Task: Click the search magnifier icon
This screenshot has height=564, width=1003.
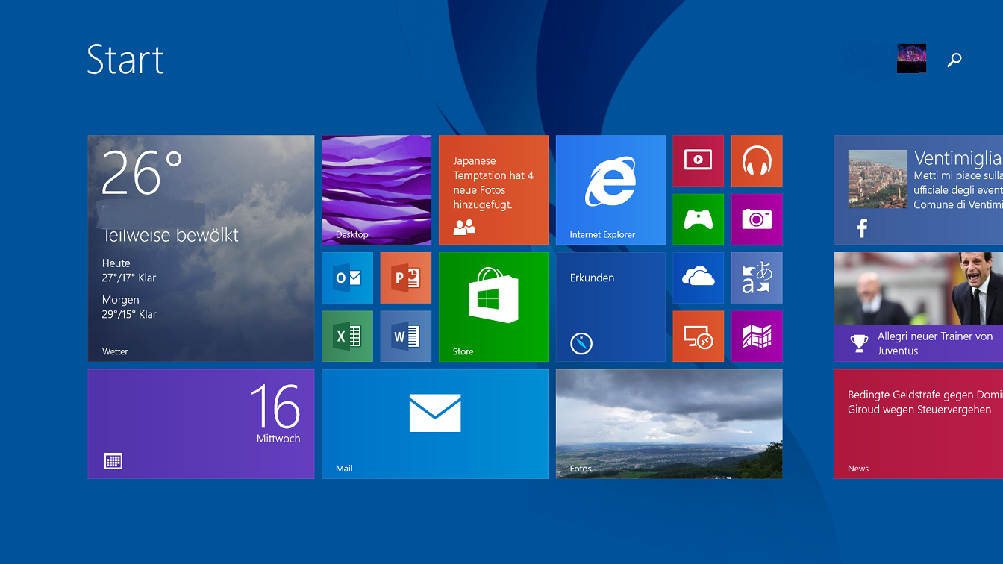Action: pyautogui.click(x=954, y=60)
